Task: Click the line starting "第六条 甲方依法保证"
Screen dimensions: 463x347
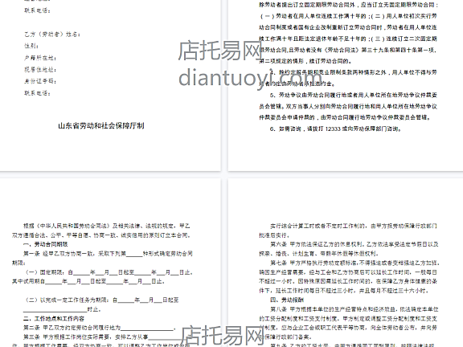Action: (x=354, y=244)
